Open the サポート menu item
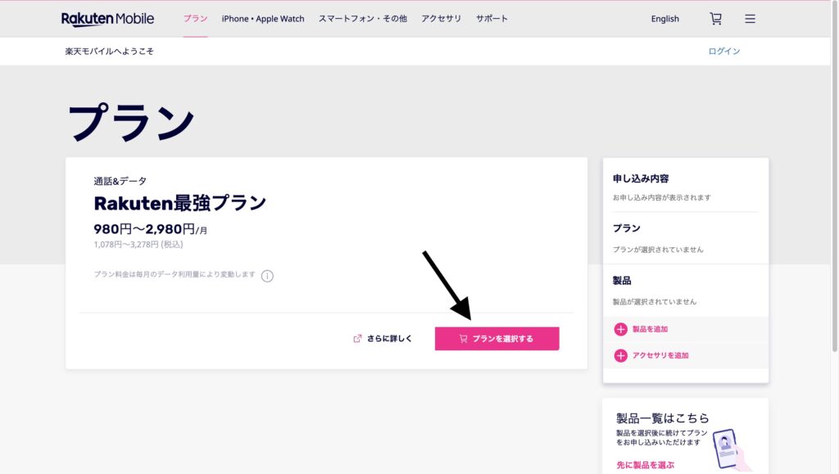 point(492,19)
